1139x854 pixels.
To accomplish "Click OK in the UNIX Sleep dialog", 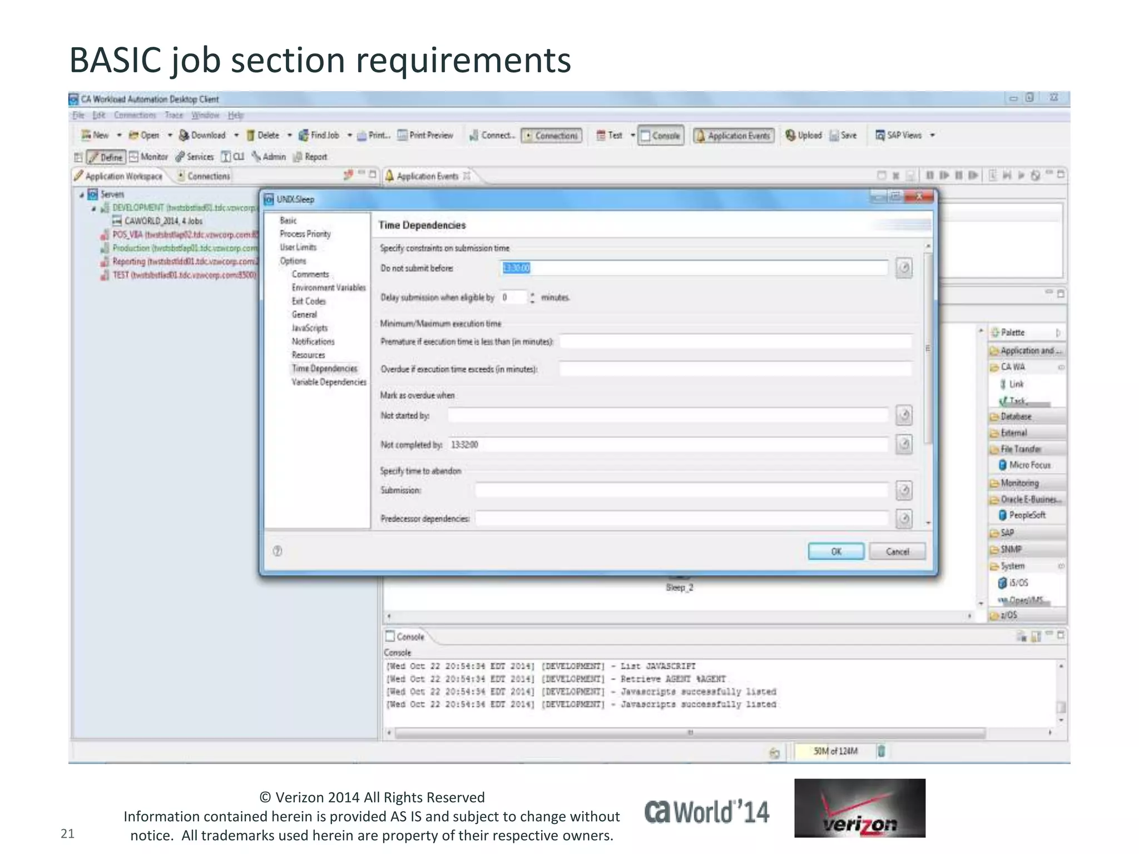I will click(836, 551).
